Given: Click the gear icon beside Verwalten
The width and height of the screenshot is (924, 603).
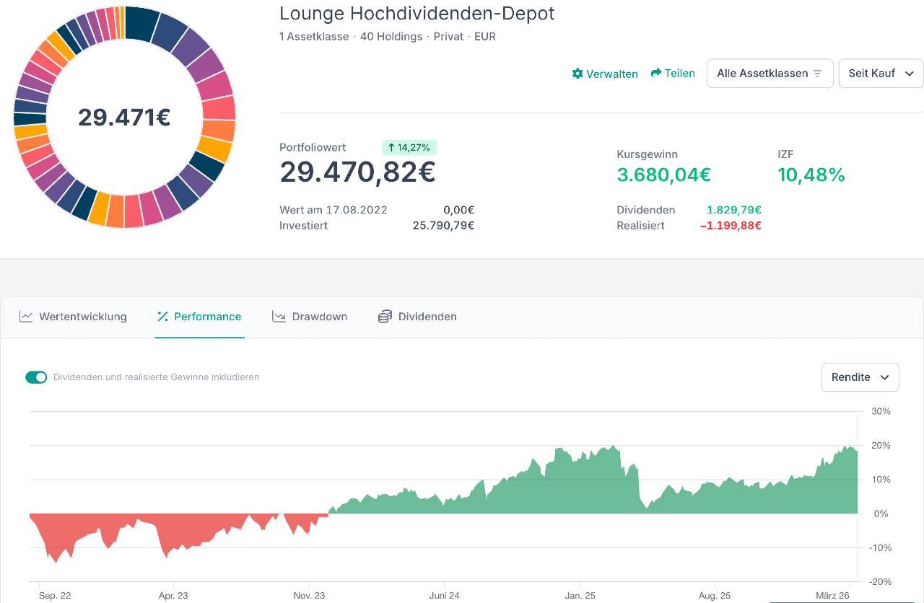Looking at the screenshot, I should (577, 74).
